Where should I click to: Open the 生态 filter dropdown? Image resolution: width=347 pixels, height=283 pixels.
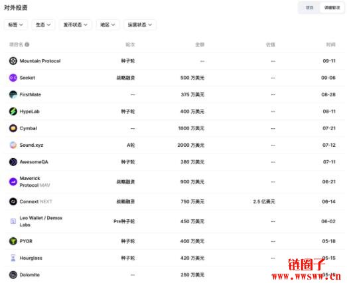[x=43, y=25]
